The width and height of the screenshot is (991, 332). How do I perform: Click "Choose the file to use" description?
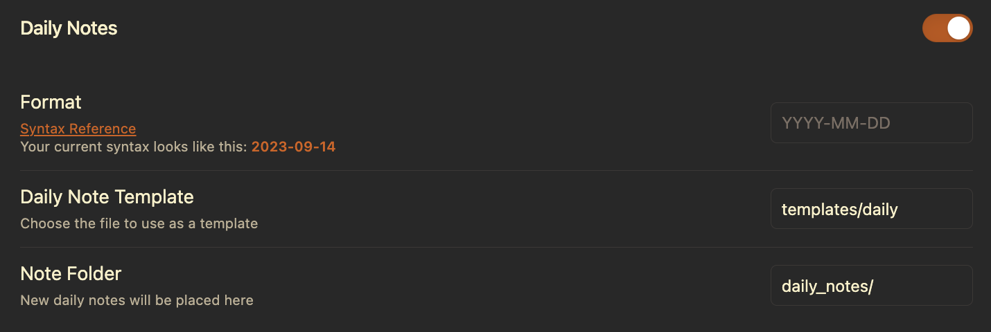click(139, 223)
